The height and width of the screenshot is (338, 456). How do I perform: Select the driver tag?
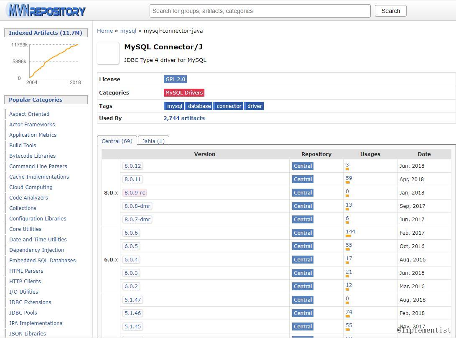[x=255, y=106]
